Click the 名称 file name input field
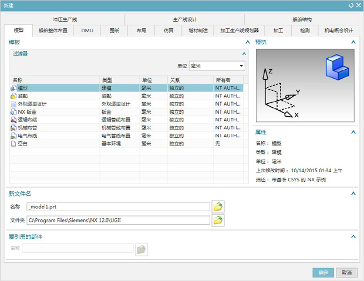Screen dimensions: 364x281 (x=117, y=206)
